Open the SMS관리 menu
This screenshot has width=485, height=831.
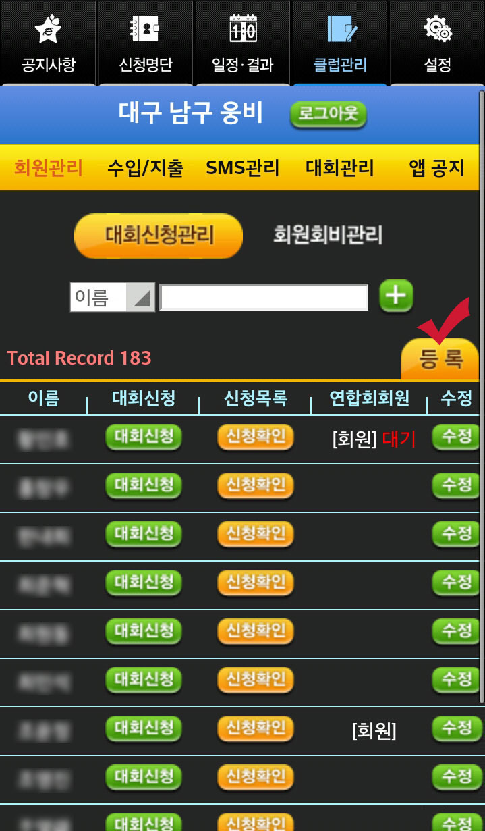coord(242,167)
